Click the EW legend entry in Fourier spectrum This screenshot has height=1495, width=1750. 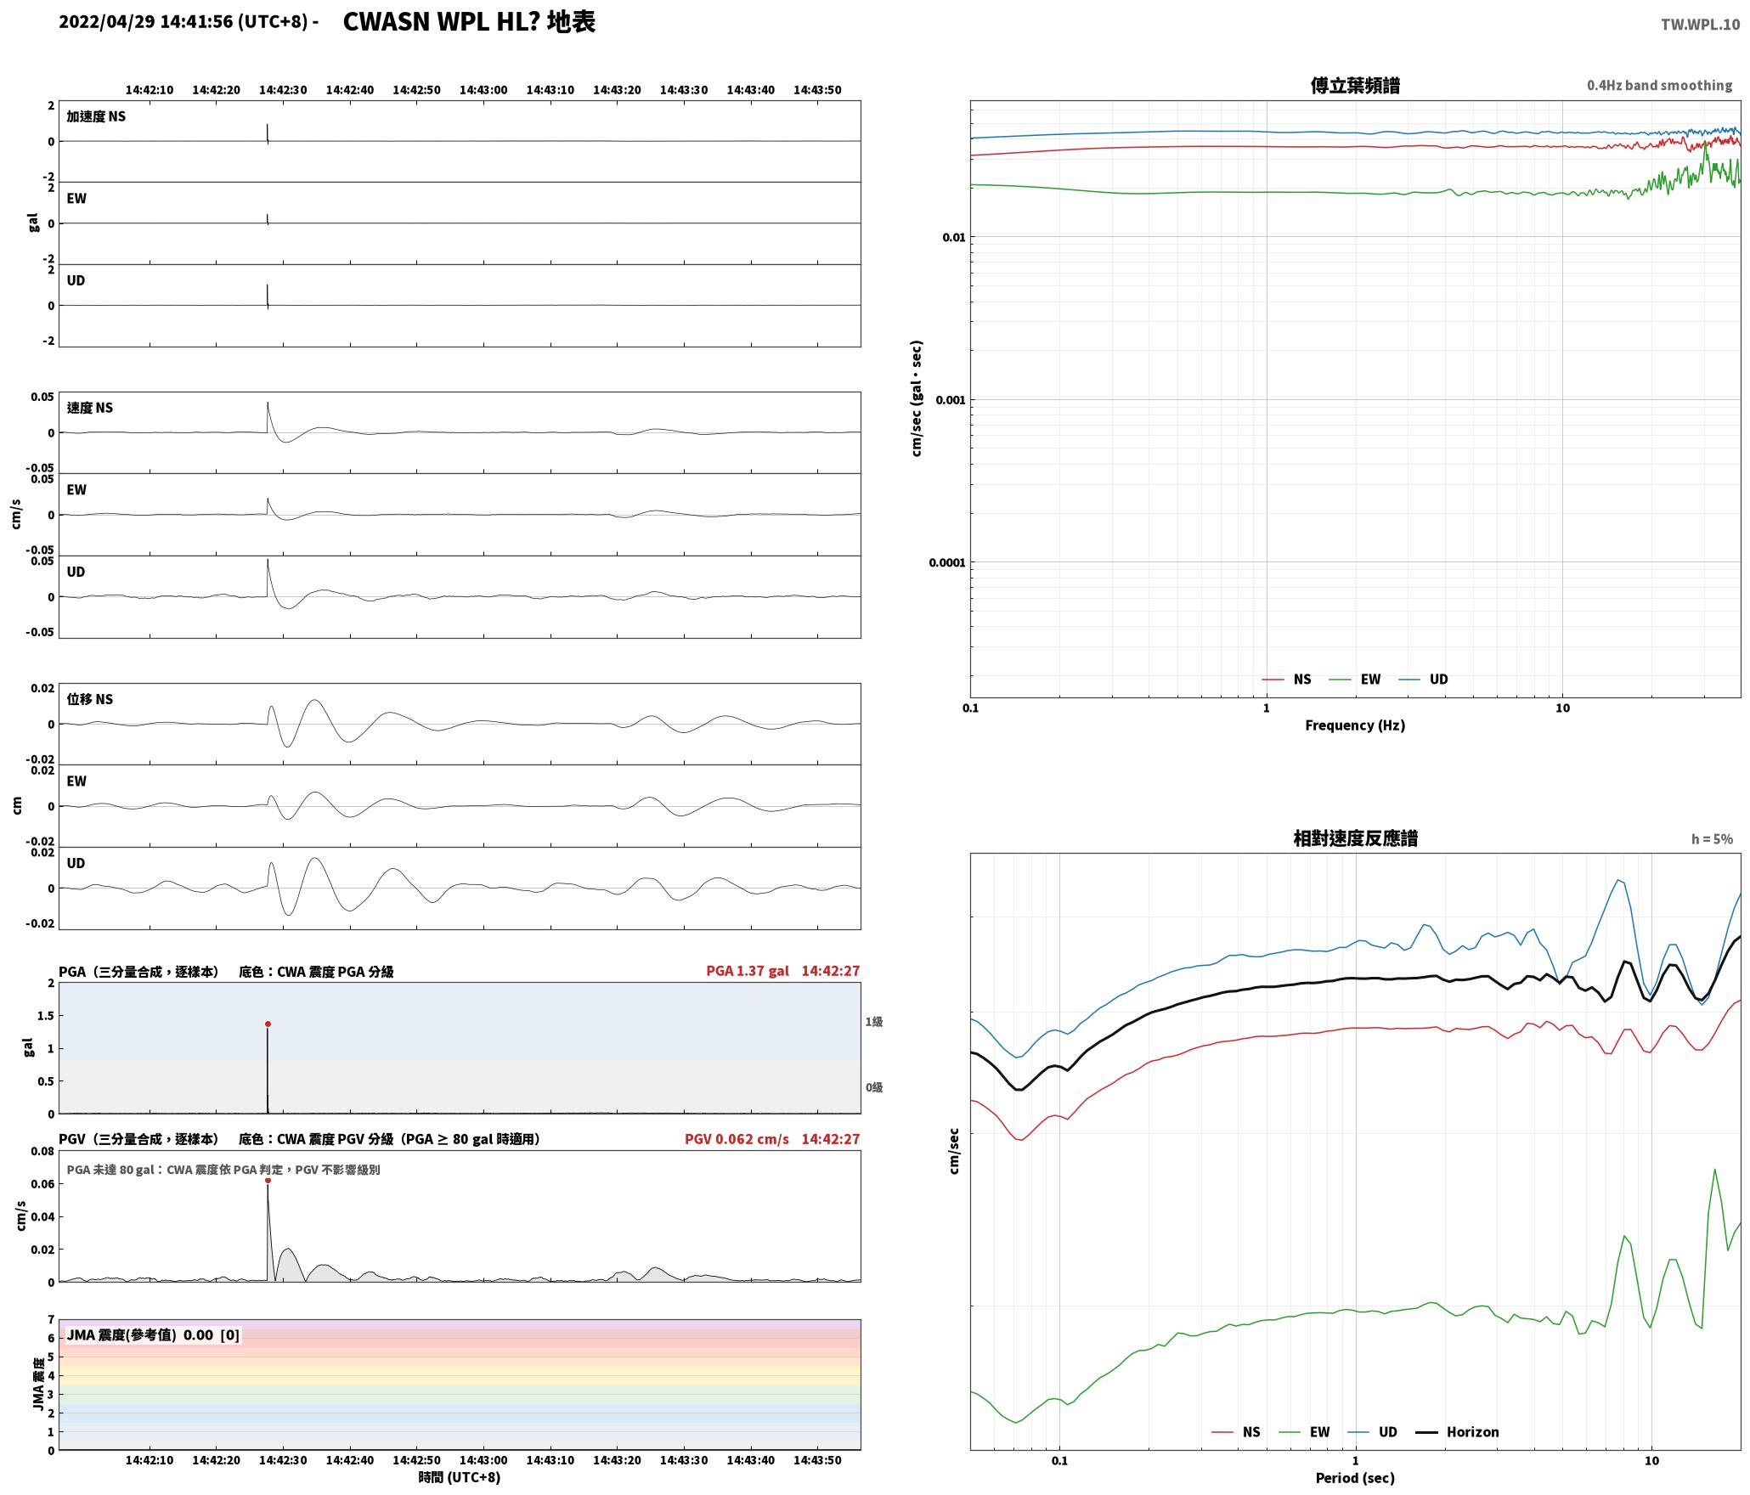1354,679
